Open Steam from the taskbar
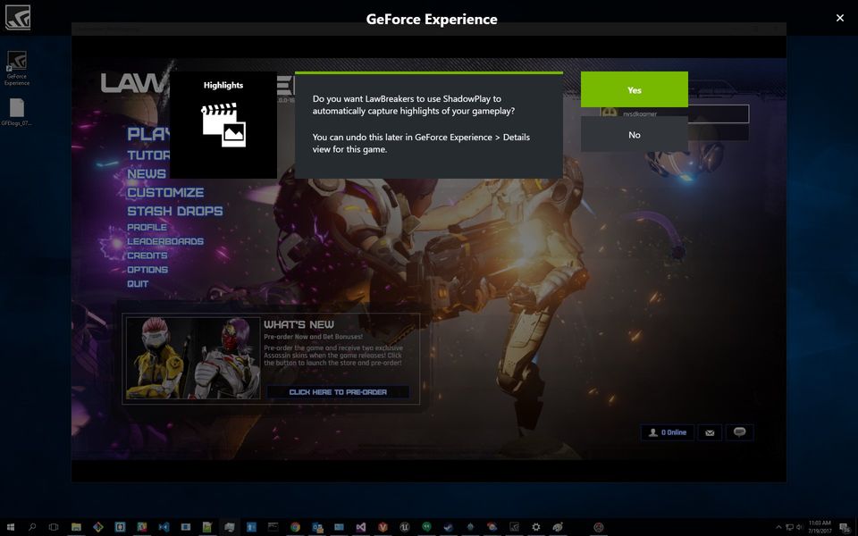The height and width of the screenshot is (536, 858). click(x=448, y=527)
